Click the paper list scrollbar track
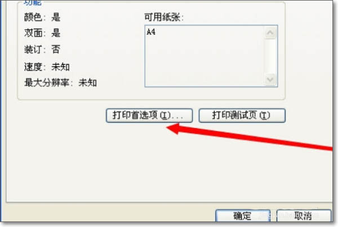The width and height of the screenshot is (338, 227). [x=270, y=56]
